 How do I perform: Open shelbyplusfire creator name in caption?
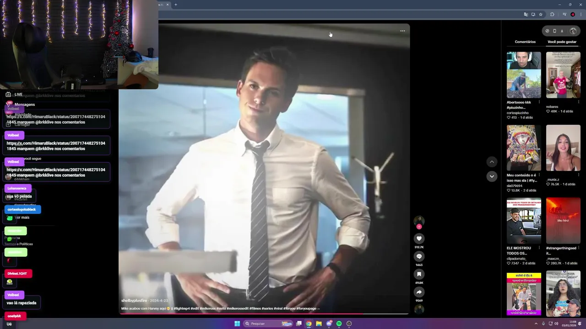134,301
